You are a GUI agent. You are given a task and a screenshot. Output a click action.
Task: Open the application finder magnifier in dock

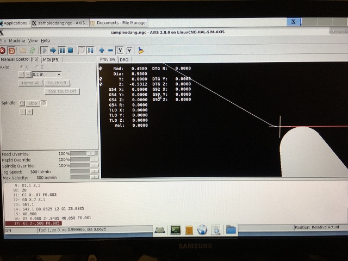pos(216,230)
